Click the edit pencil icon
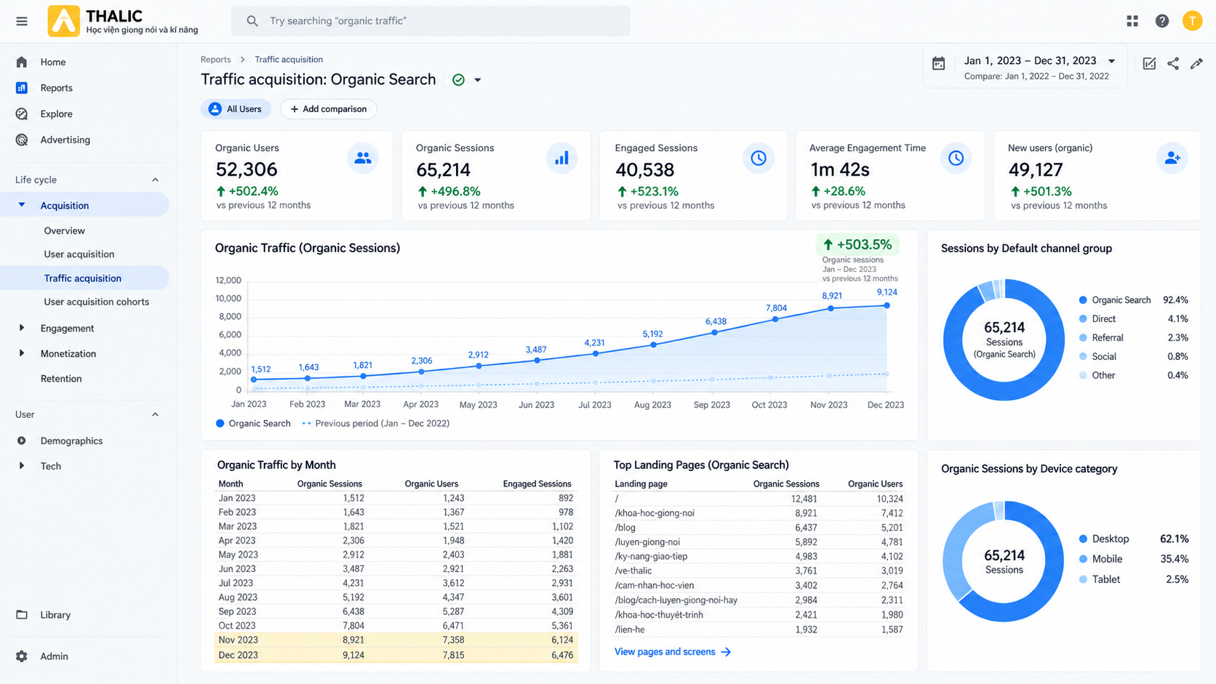Screen dimensions: 1216x684 (1196, 63)
